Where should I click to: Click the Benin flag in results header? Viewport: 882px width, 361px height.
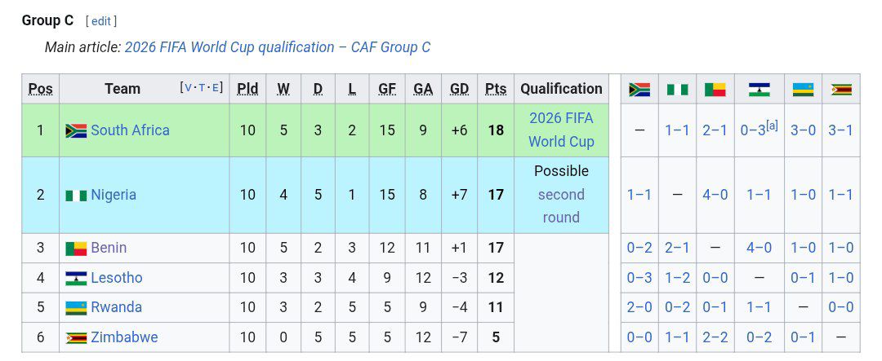point(715,90)
